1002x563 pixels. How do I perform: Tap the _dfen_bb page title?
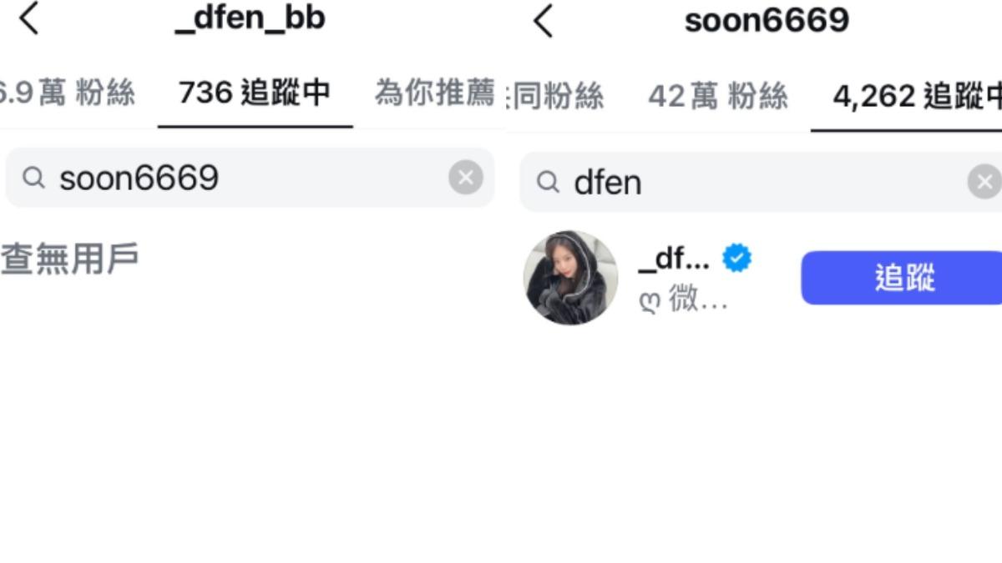click(x=250, y=18)
